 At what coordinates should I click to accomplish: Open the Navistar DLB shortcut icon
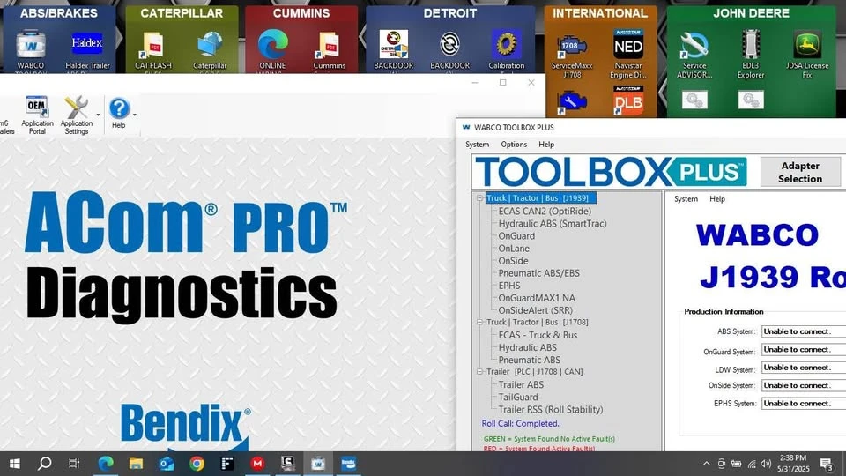coord(628,101)
